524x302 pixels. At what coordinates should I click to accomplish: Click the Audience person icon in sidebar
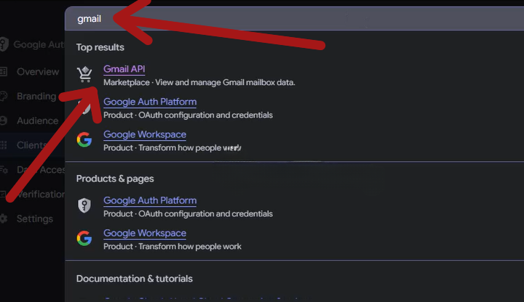click(4, 121)
